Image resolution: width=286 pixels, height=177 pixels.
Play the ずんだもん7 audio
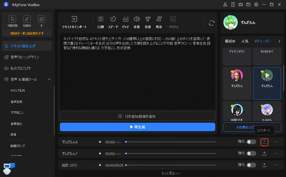pos(100,153)
